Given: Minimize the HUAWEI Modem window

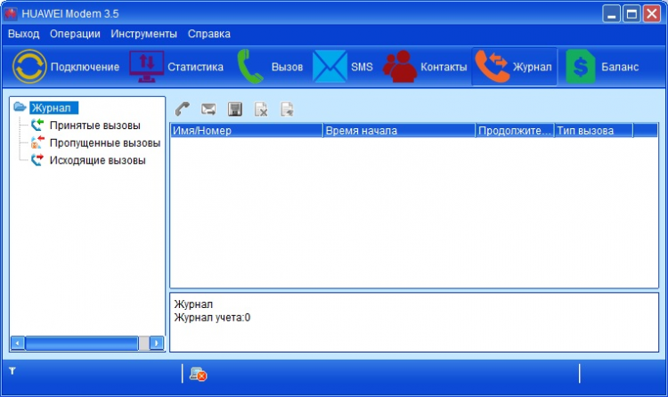Looking at the screenshot, I should tap(611, 14).
